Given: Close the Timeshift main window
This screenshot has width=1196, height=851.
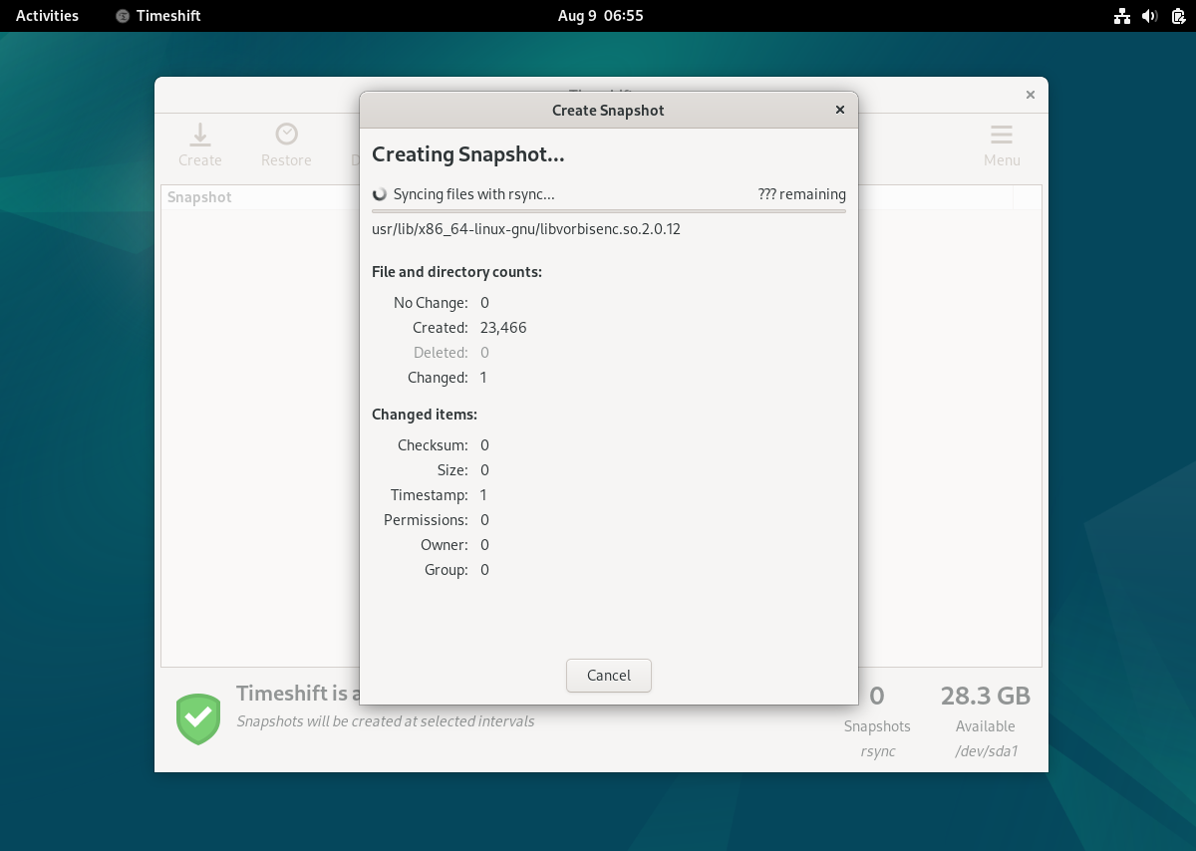Looking at the screenshot, I should click(1031, 95).
